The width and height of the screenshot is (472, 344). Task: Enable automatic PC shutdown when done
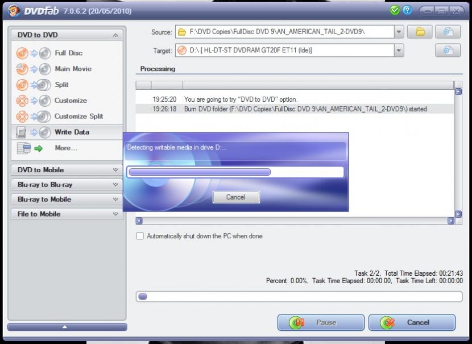140,236
